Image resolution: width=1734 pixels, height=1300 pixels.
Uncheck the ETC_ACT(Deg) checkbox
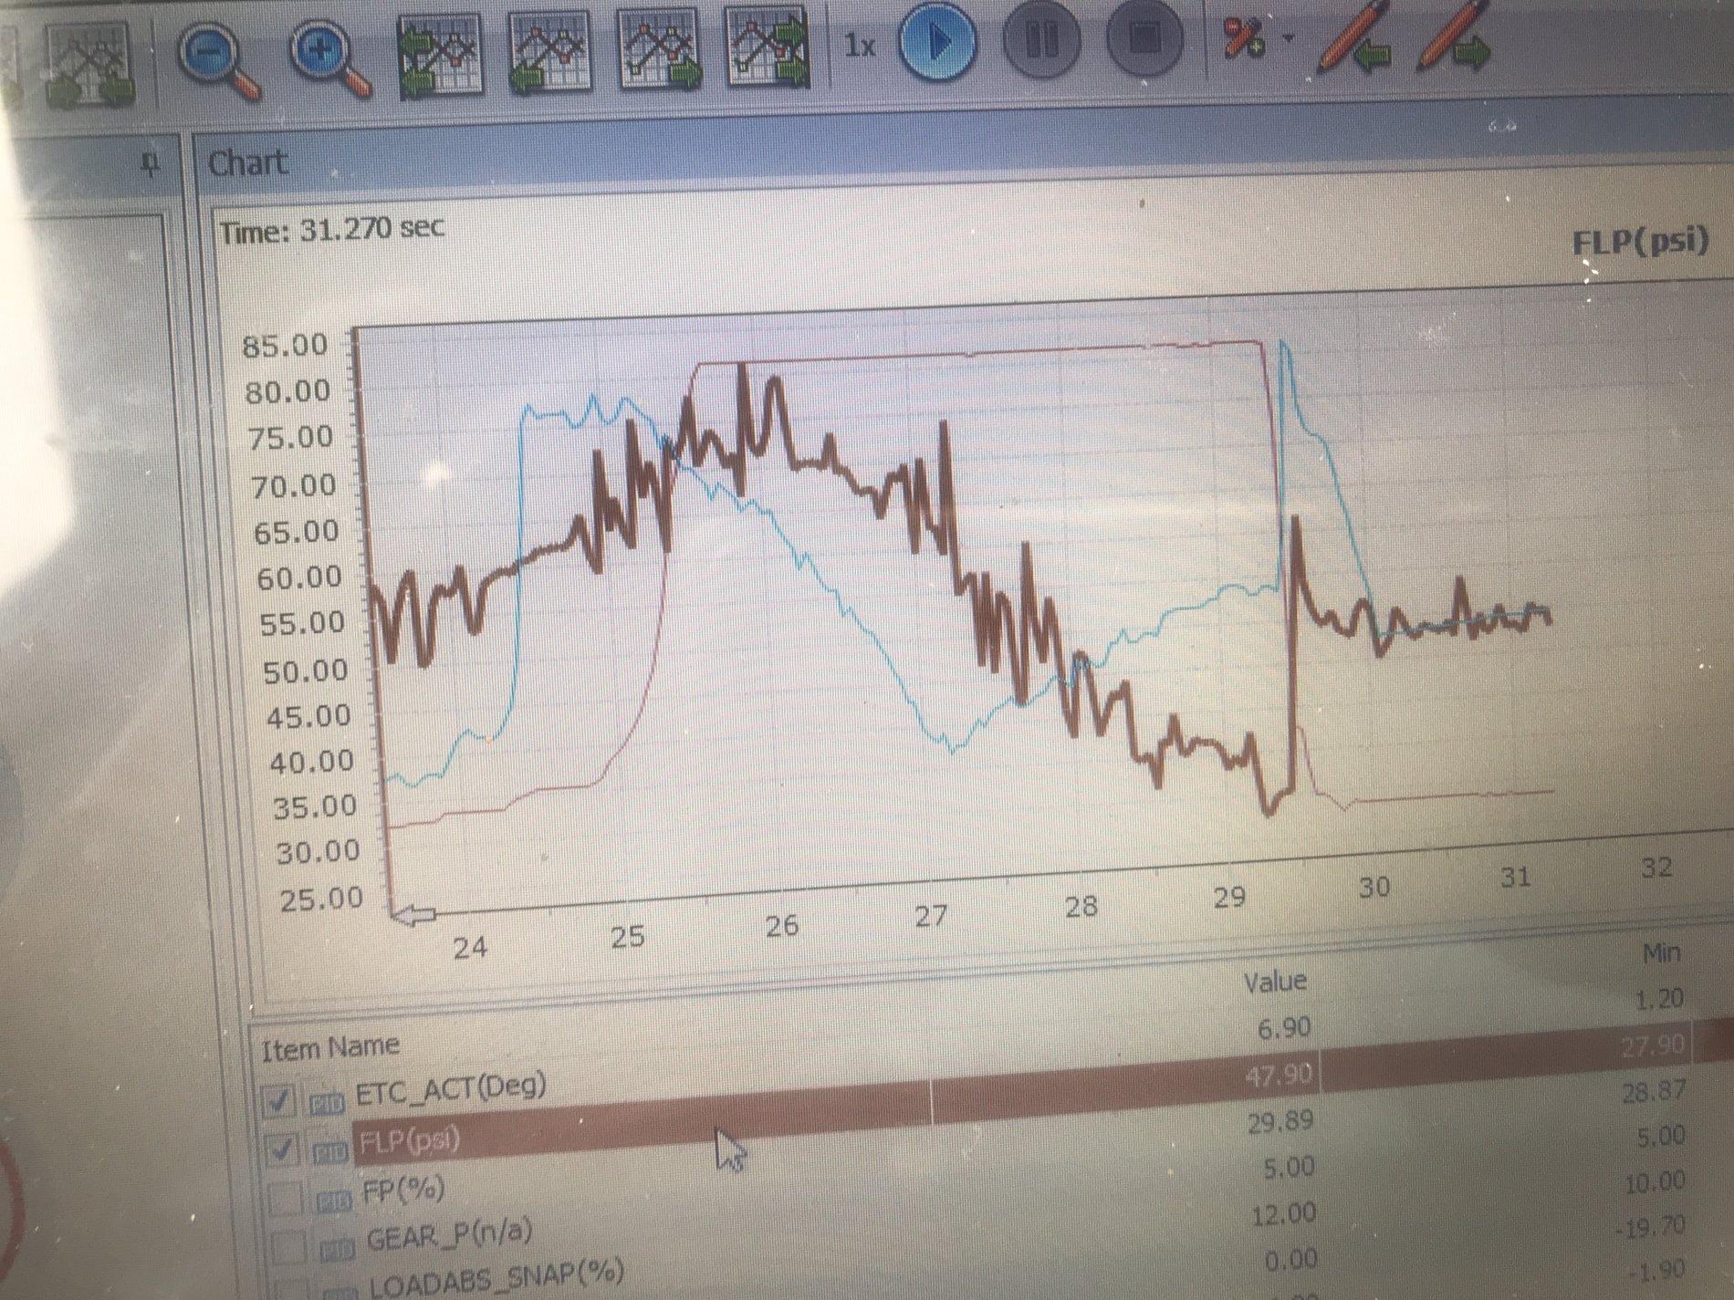tap(278, 1101)
